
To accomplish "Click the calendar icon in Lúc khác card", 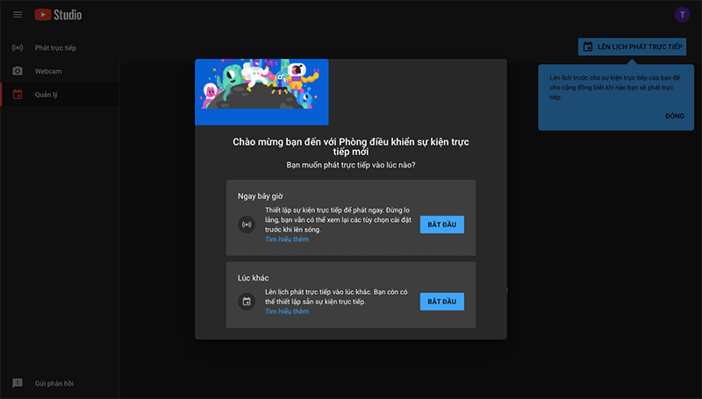I will (247, 302).
